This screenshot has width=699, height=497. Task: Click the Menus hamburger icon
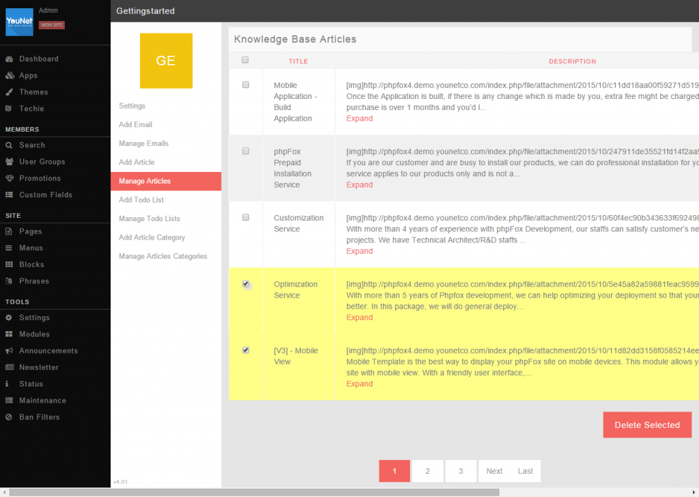tap(8, 248)
